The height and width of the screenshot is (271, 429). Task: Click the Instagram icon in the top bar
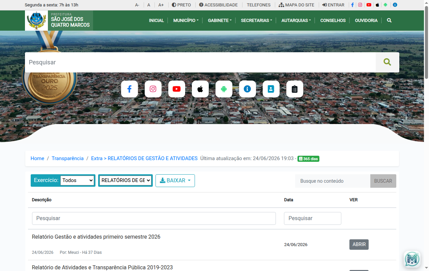tap(360, 5)
